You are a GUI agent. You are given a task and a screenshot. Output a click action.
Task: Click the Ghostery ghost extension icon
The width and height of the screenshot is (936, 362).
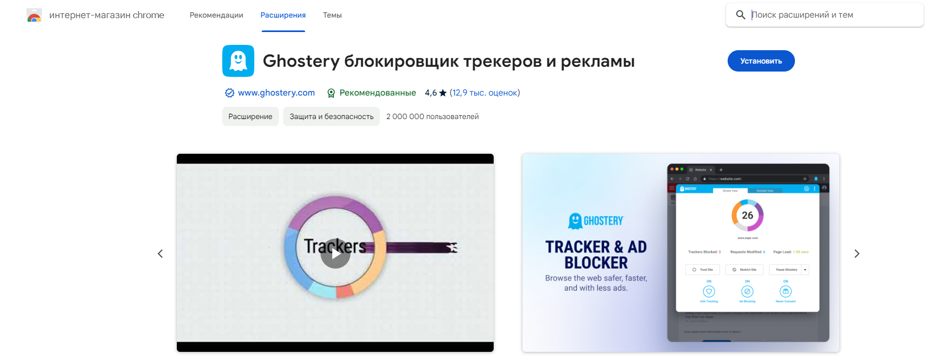pyautogui.click(x=238, y=61)
